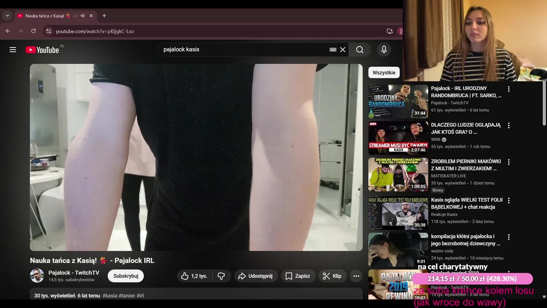
Task: Click ważne vody channel name
Action: [x=442, y=251]
